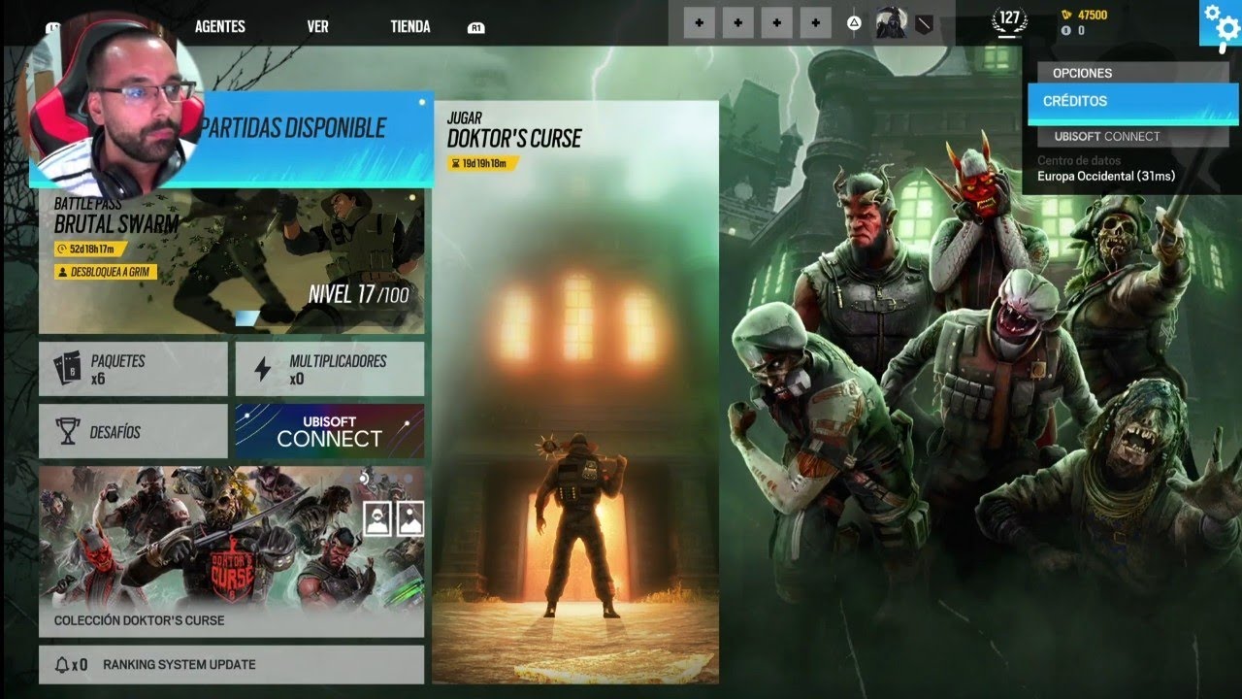Click the 47500 Renown balance
The height and width of the screenshot is (699, 1242).
tap(1093, 16)
